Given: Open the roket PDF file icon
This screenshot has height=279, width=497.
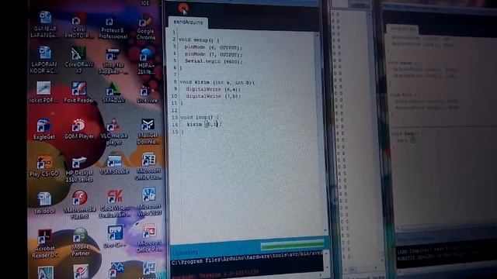Looking at the screenshot, I should pyautogui.click(x=43, y=92).
